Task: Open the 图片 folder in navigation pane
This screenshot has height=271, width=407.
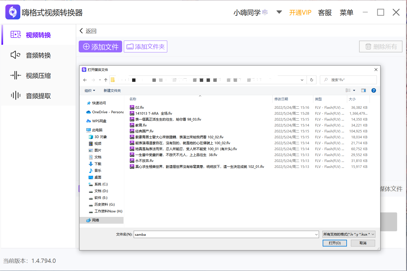Action: point(95,150)
